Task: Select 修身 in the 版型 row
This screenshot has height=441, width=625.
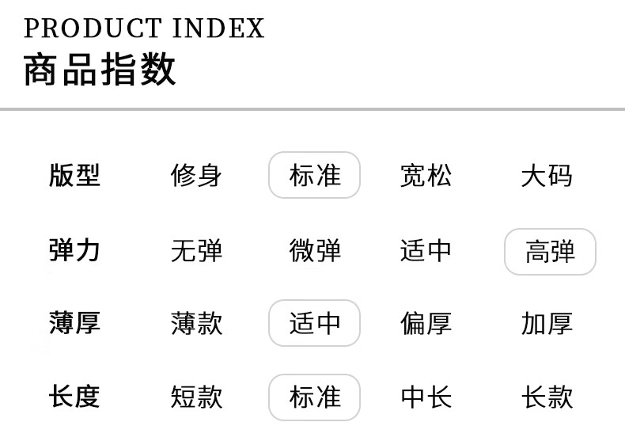Action: click(196, 175)
